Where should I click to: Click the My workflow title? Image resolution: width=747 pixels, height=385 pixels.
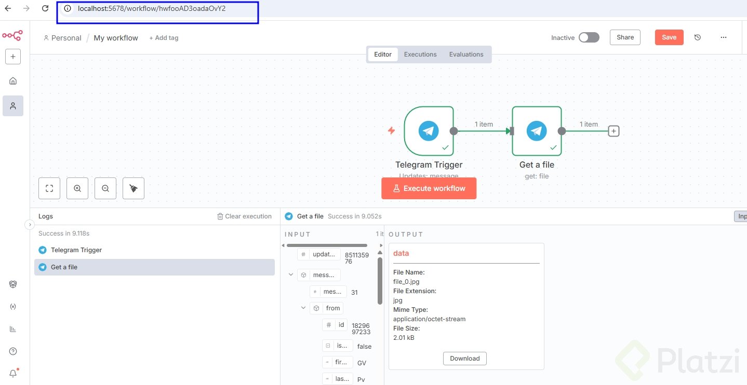coord(116,38)
